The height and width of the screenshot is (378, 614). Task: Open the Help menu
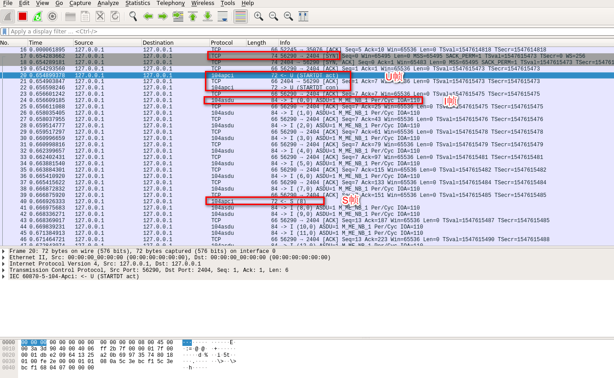point(248,3)
